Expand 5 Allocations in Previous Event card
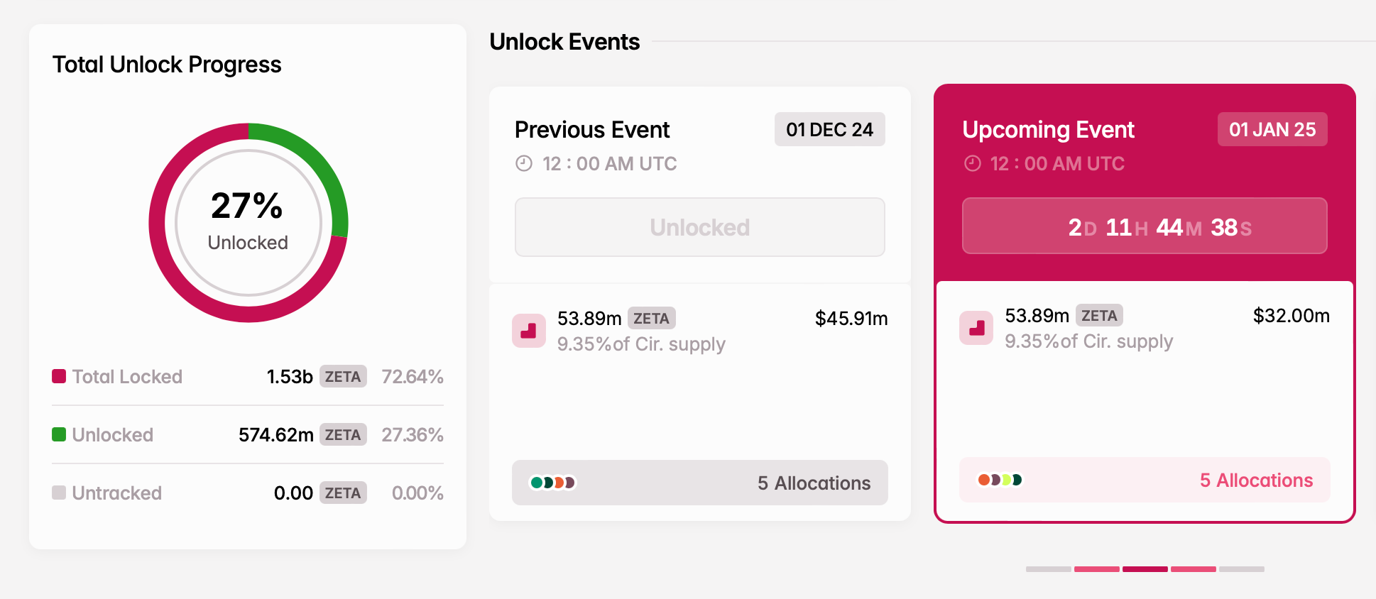 click(x=814, y=483)
